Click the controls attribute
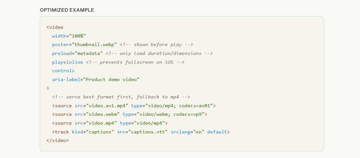The height and width of the screenshot is (158, 360). click(x=63, y=71)
